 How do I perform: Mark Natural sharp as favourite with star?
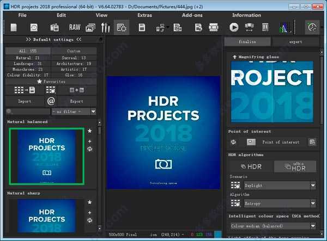point(90,202)
